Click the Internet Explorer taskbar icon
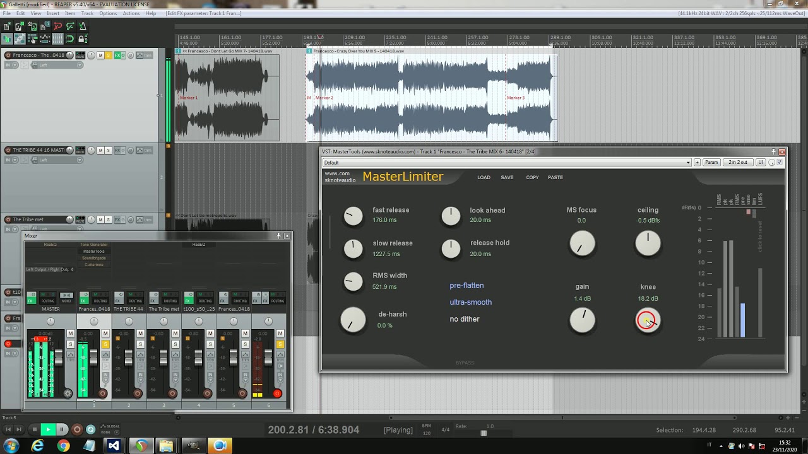 pos(38,446)
